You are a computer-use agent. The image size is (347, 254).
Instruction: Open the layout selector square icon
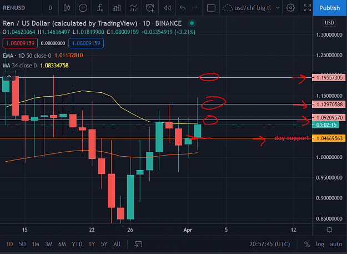[211, 8]
